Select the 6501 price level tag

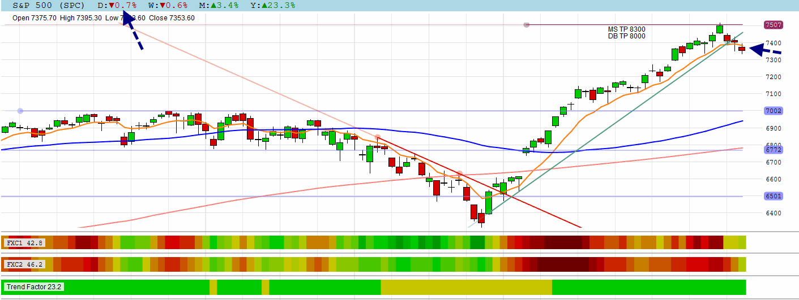click(774, 196)
